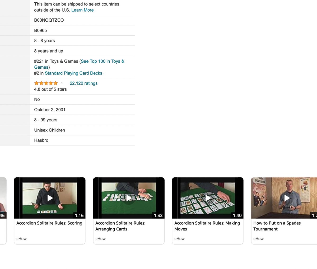Open 'How to Put on a Spades Tournament' title
The image size is (317, 269).
pyautogui.click(x=277, y=226)
